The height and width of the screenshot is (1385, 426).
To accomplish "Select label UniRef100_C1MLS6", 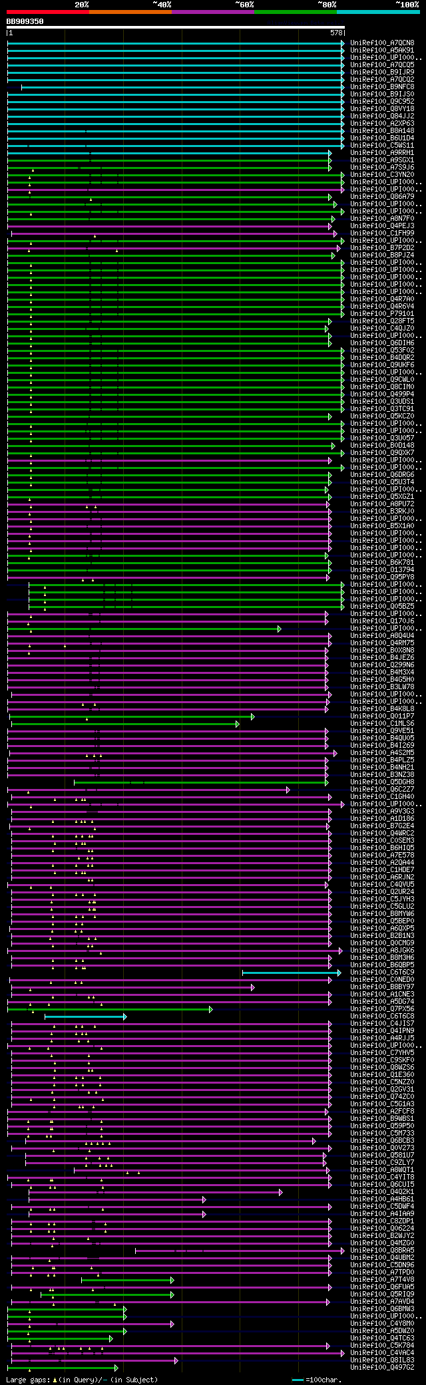I will [382, 724].
